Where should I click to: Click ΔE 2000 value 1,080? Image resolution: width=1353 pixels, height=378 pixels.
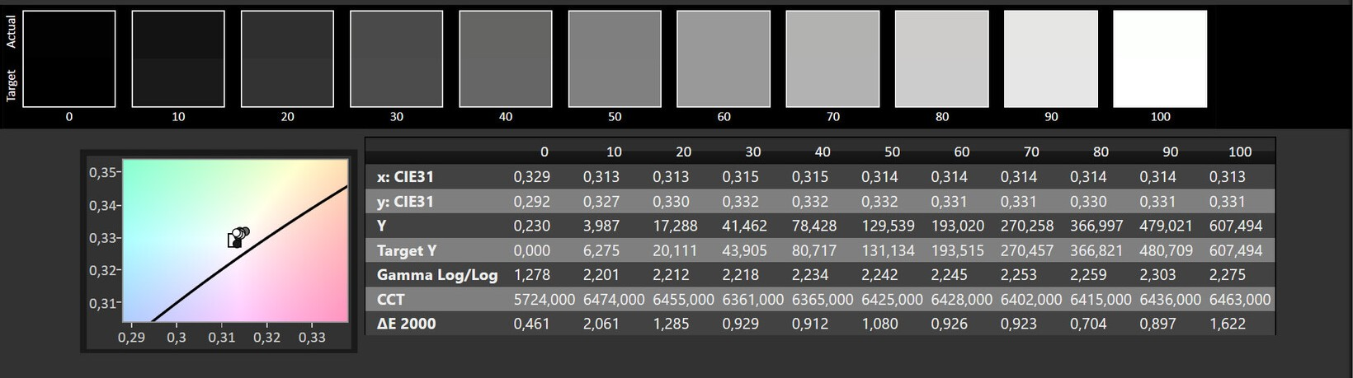(x=879, y=324)
